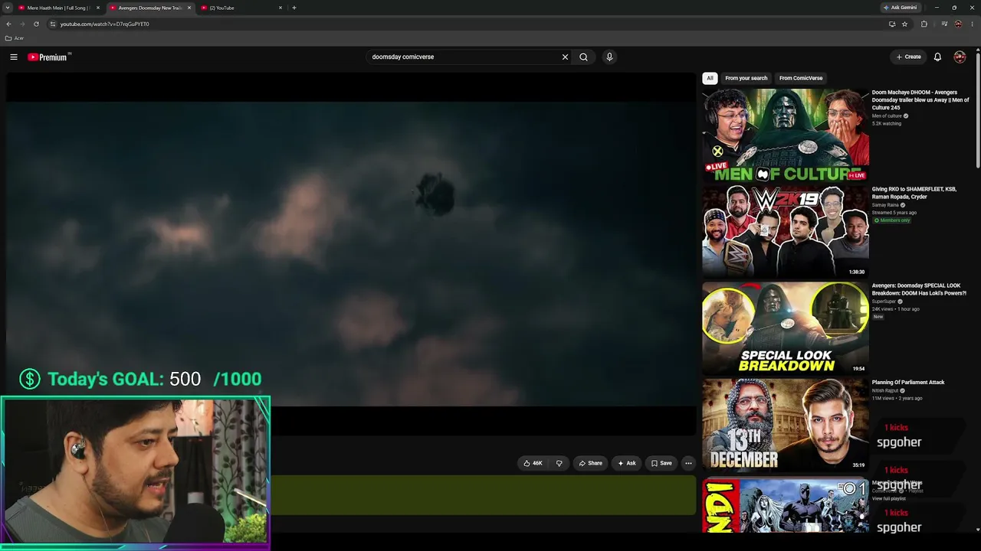Viewport: 981px width, 551px height.
Task: Like the video (46K thumbs up)
Action: point(533,463)
